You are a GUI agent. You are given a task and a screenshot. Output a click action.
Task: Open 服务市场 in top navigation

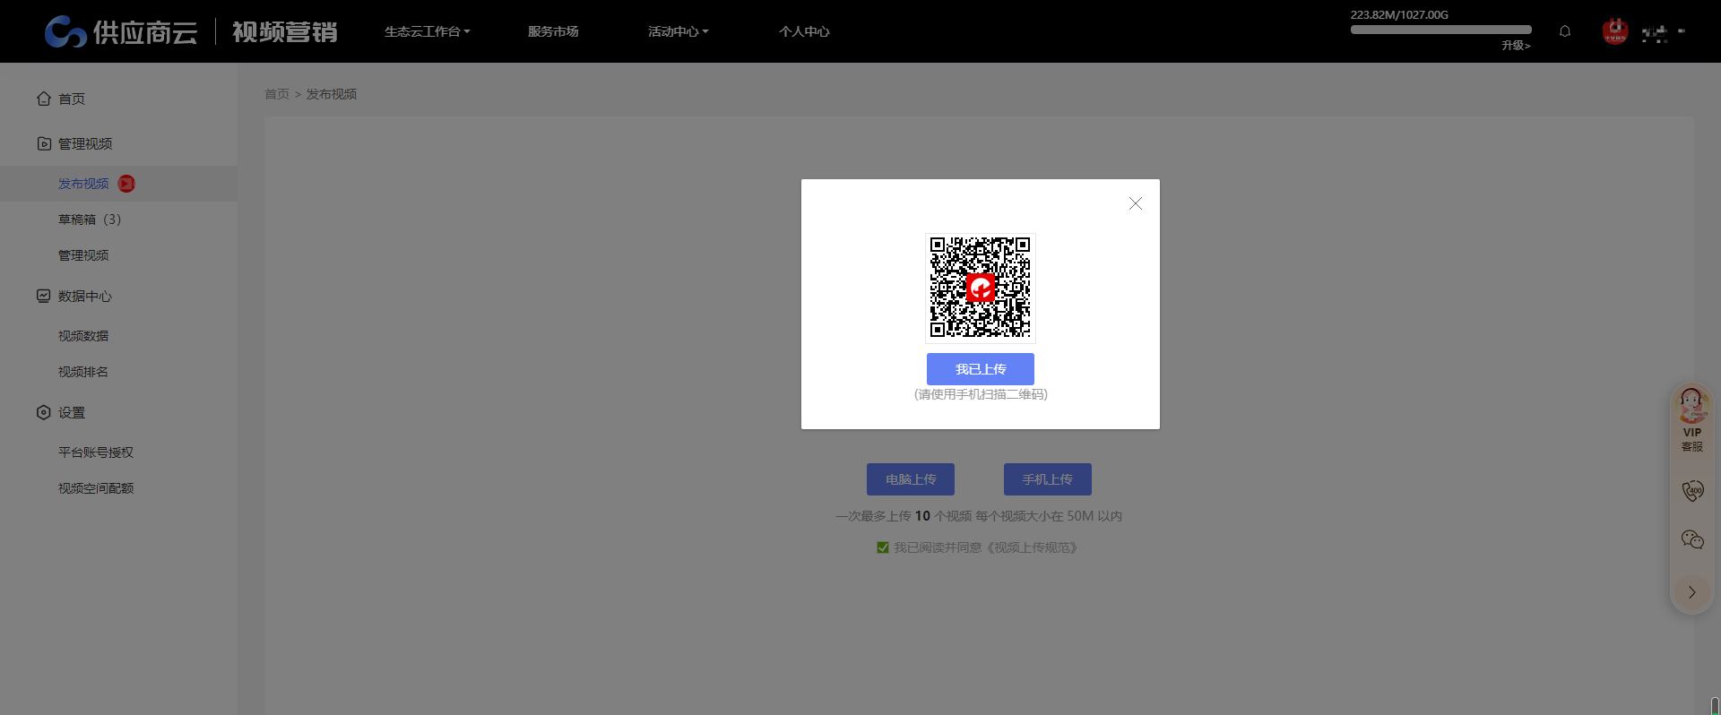point(553,31)
